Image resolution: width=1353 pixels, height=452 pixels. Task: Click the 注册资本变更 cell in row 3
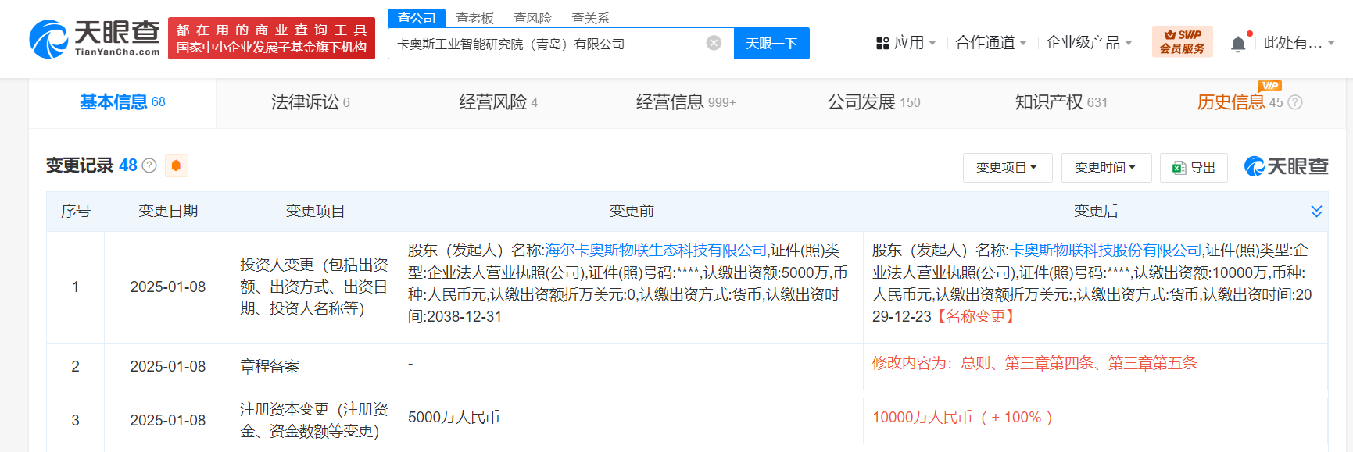point(314,420)
